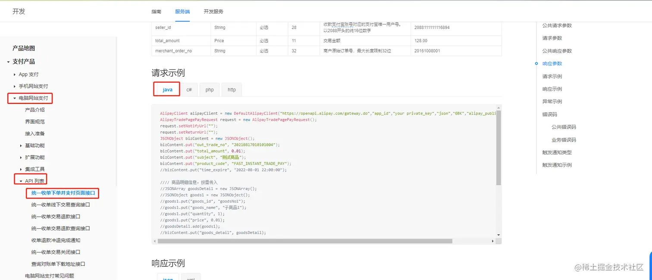Viewport: 652px width, 280px height.
Task: Click the 请求示例 section heading
Action: pyautogui.click(x=168, y=73)
